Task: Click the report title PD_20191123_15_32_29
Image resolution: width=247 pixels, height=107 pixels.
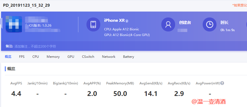Action: (26, 5)
